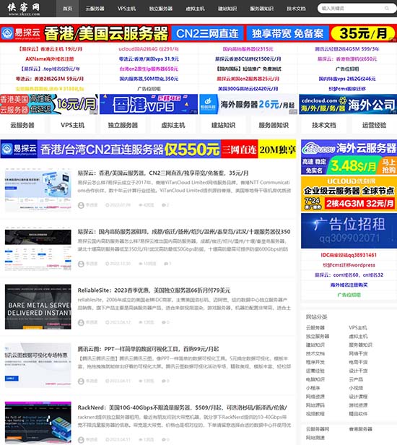The image size is (397, 445).
Task: Open the BARE METAL SERVER thumbnail image
Action: (x=38, y=307)
